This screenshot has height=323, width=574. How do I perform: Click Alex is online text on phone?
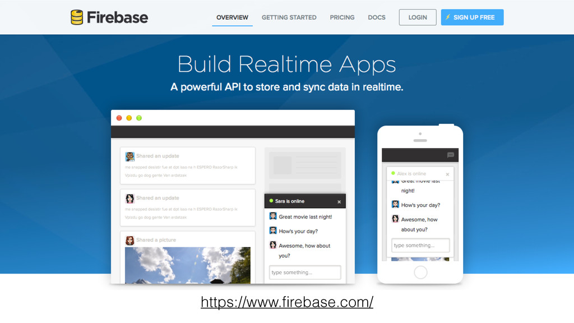(x=411, y=174)
